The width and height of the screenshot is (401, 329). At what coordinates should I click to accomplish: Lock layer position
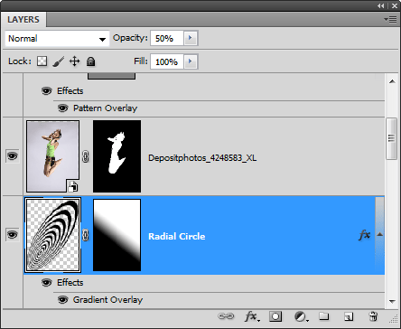tap(74, 61)
